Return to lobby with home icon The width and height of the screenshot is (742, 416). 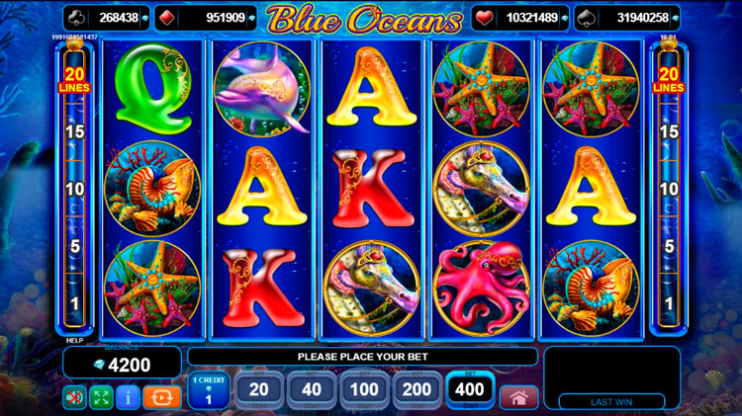pyautogui.click(x=518, y=397)
